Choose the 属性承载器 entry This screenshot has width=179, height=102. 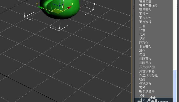pyautogui.click(x=147, y=71)
